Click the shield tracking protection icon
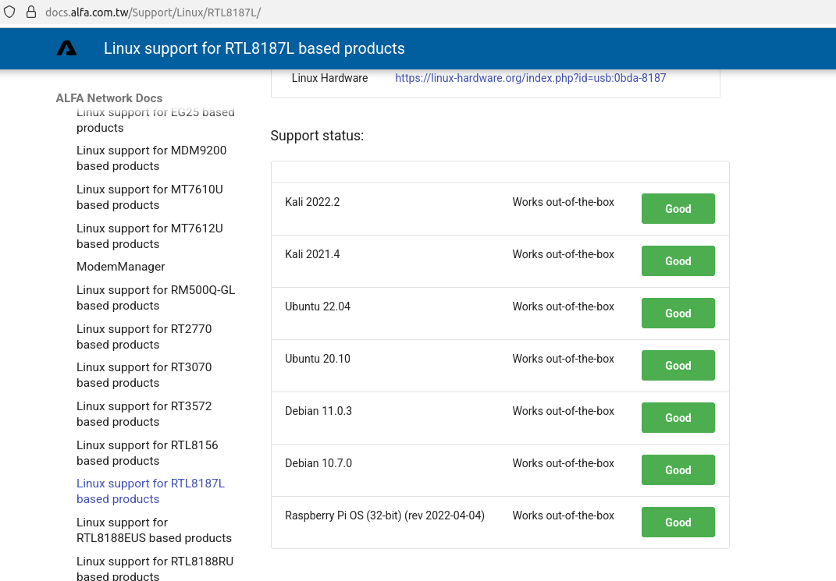The image size is (836, 581). [x=9, y=12]
